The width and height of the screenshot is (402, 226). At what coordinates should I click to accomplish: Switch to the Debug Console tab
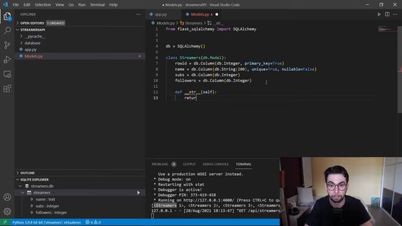(x=215, y=164)
